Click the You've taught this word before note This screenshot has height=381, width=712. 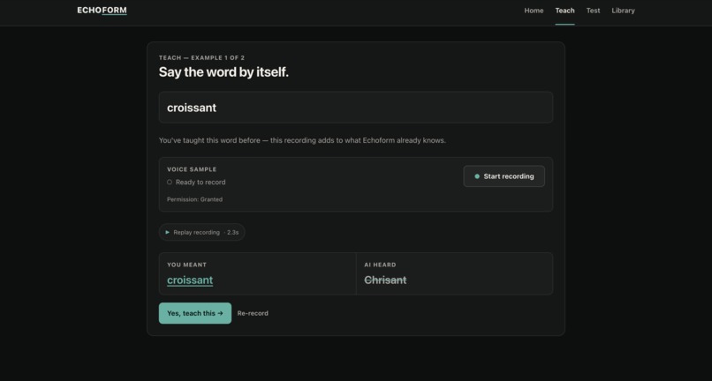coord(302,140)
